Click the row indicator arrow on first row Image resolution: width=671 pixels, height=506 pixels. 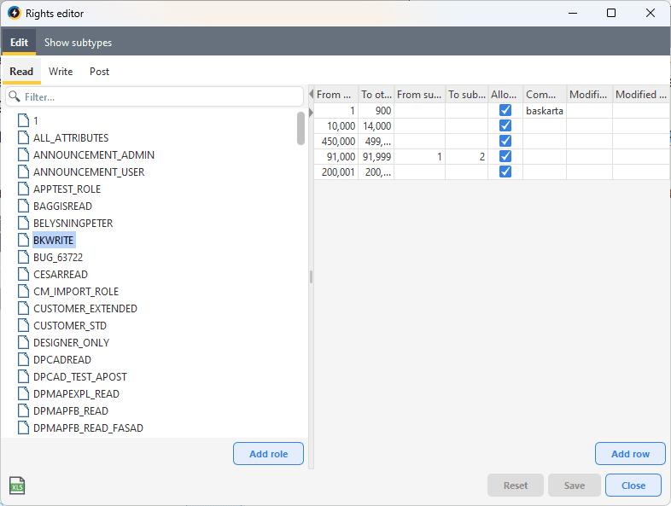coord(311,112)
